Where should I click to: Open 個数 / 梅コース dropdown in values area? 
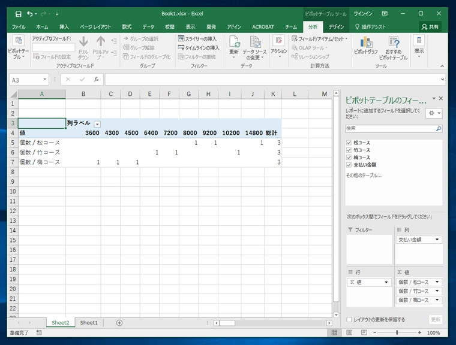coord(437,300)
